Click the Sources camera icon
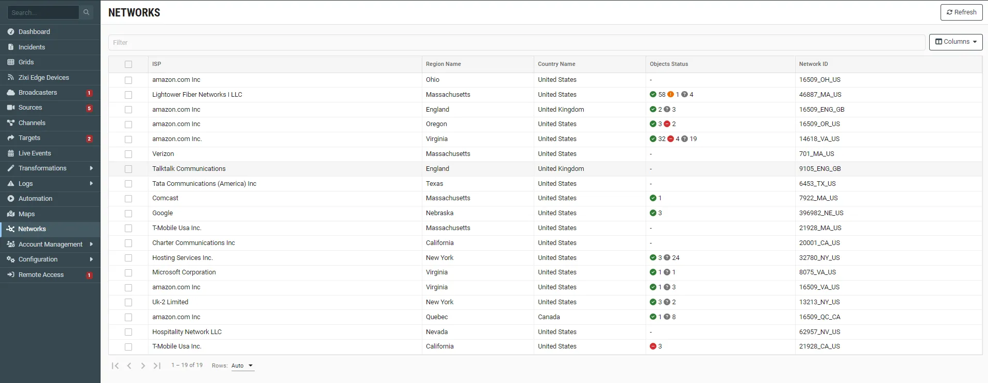988x383 pixels. [x=11, y=108]
